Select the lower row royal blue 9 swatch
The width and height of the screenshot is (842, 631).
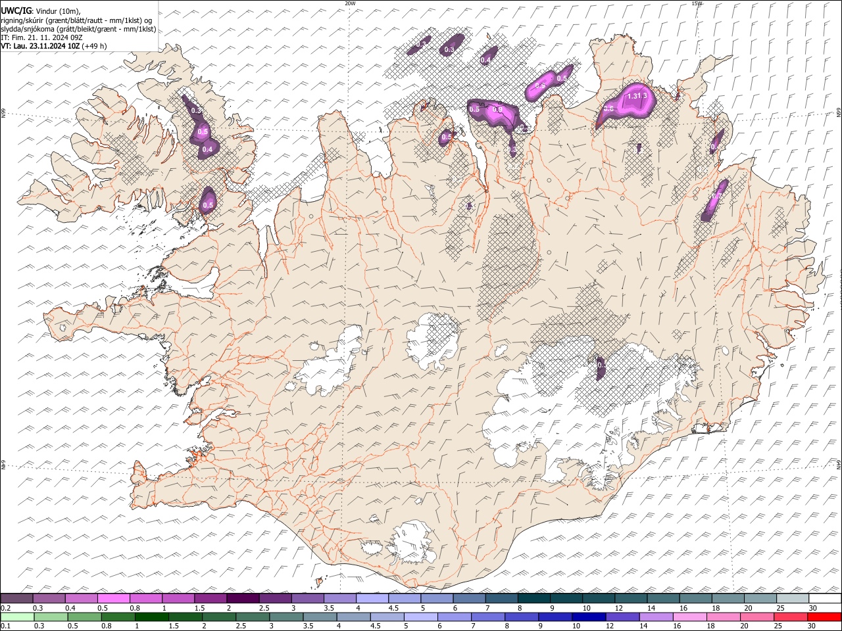[554, 617]
